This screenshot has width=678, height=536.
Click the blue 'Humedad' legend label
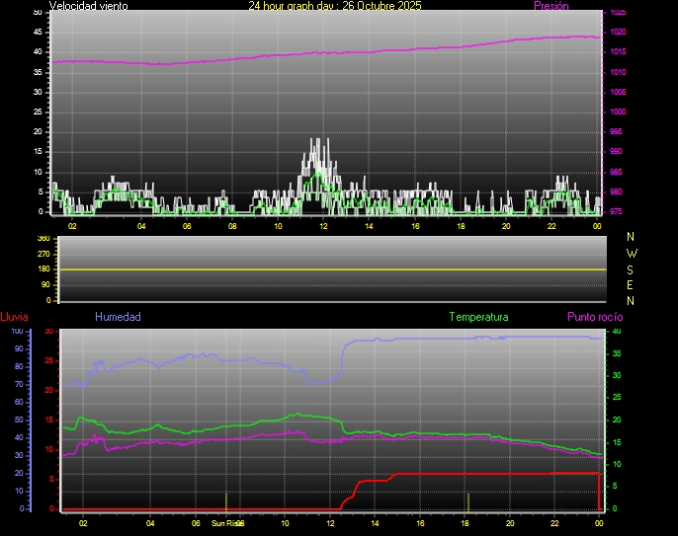(x=118, y=317)
